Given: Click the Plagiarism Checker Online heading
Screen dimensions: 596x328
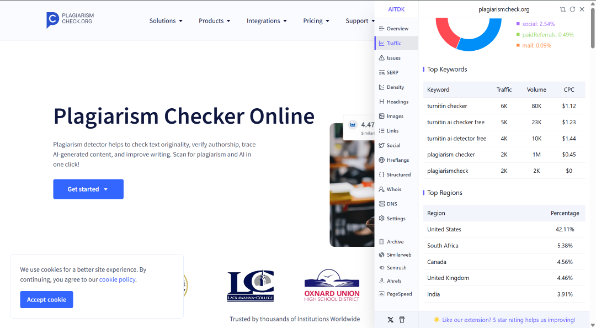Looking at the screenshot, I should click(184, 116).
